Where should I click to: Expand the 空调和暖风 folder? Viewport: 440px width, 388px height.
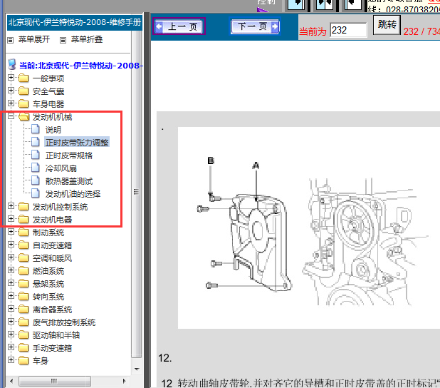click(11, 257)
